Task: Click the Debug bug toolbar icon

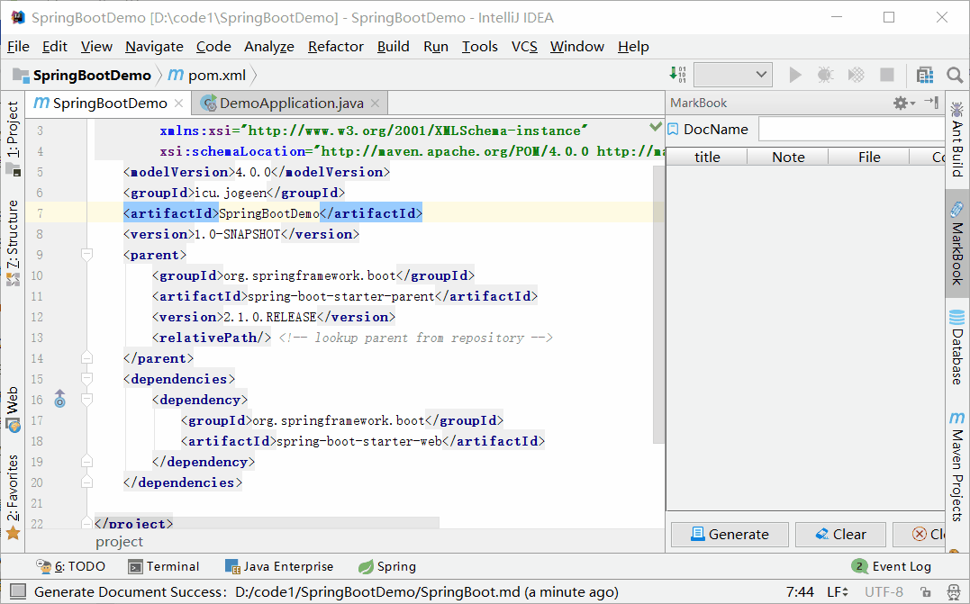Action: (825, 76)
